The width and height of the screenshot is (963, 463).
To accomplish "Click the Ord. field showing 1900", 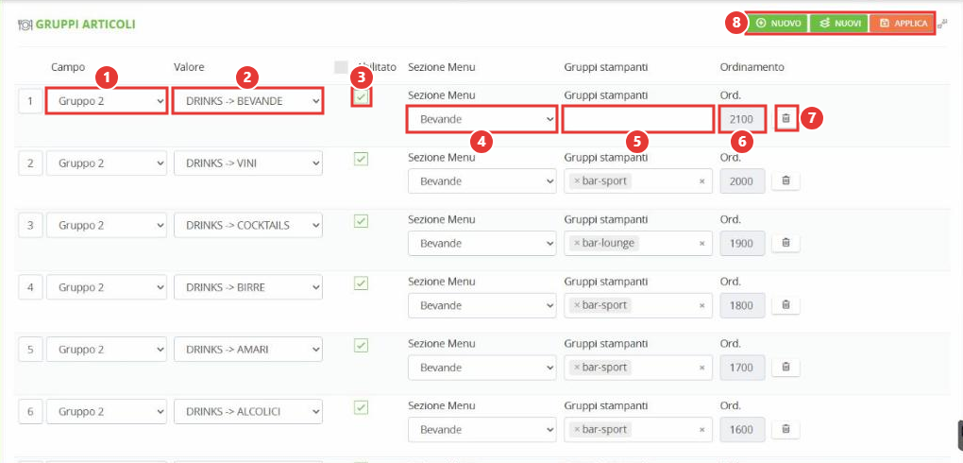I will 742,244.
